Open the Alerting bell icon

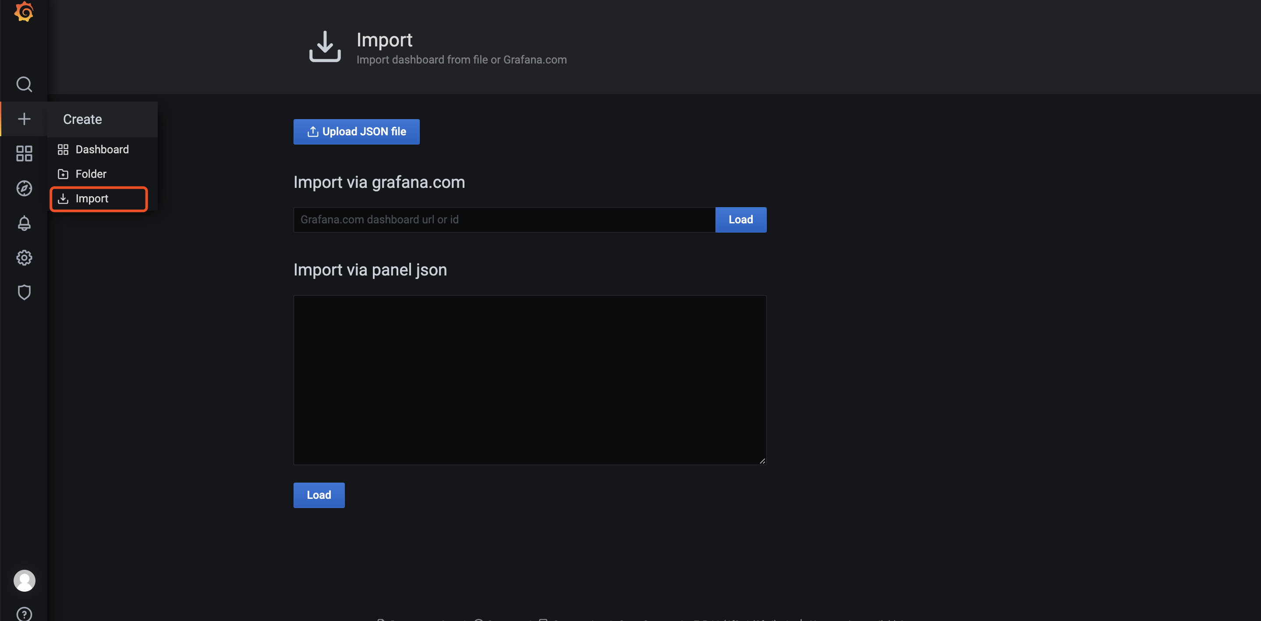pos(24,223)
